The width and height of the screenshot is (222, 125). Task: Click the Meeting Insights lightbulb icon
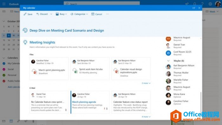point(25,42)
